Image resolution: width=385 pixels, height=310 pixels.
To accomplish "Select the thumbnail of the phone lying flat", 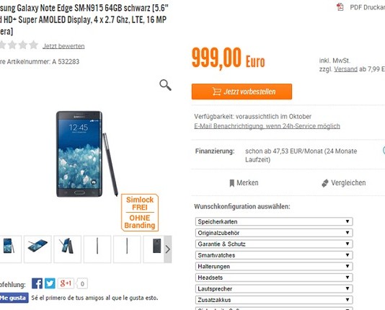I will coord(37,249).
